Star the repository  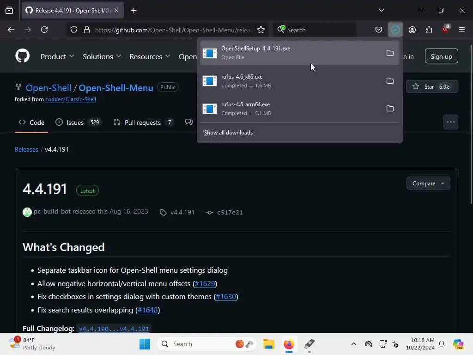point(432,87)
